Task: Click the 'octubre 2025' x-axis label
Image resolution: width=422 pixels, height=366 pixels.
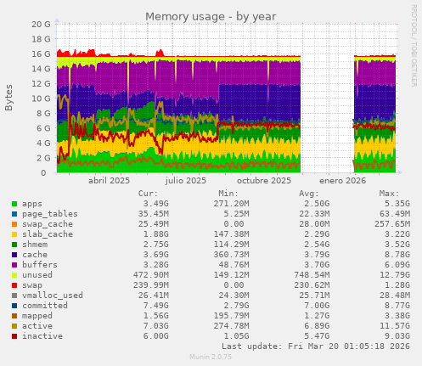Action: (264, 181)
